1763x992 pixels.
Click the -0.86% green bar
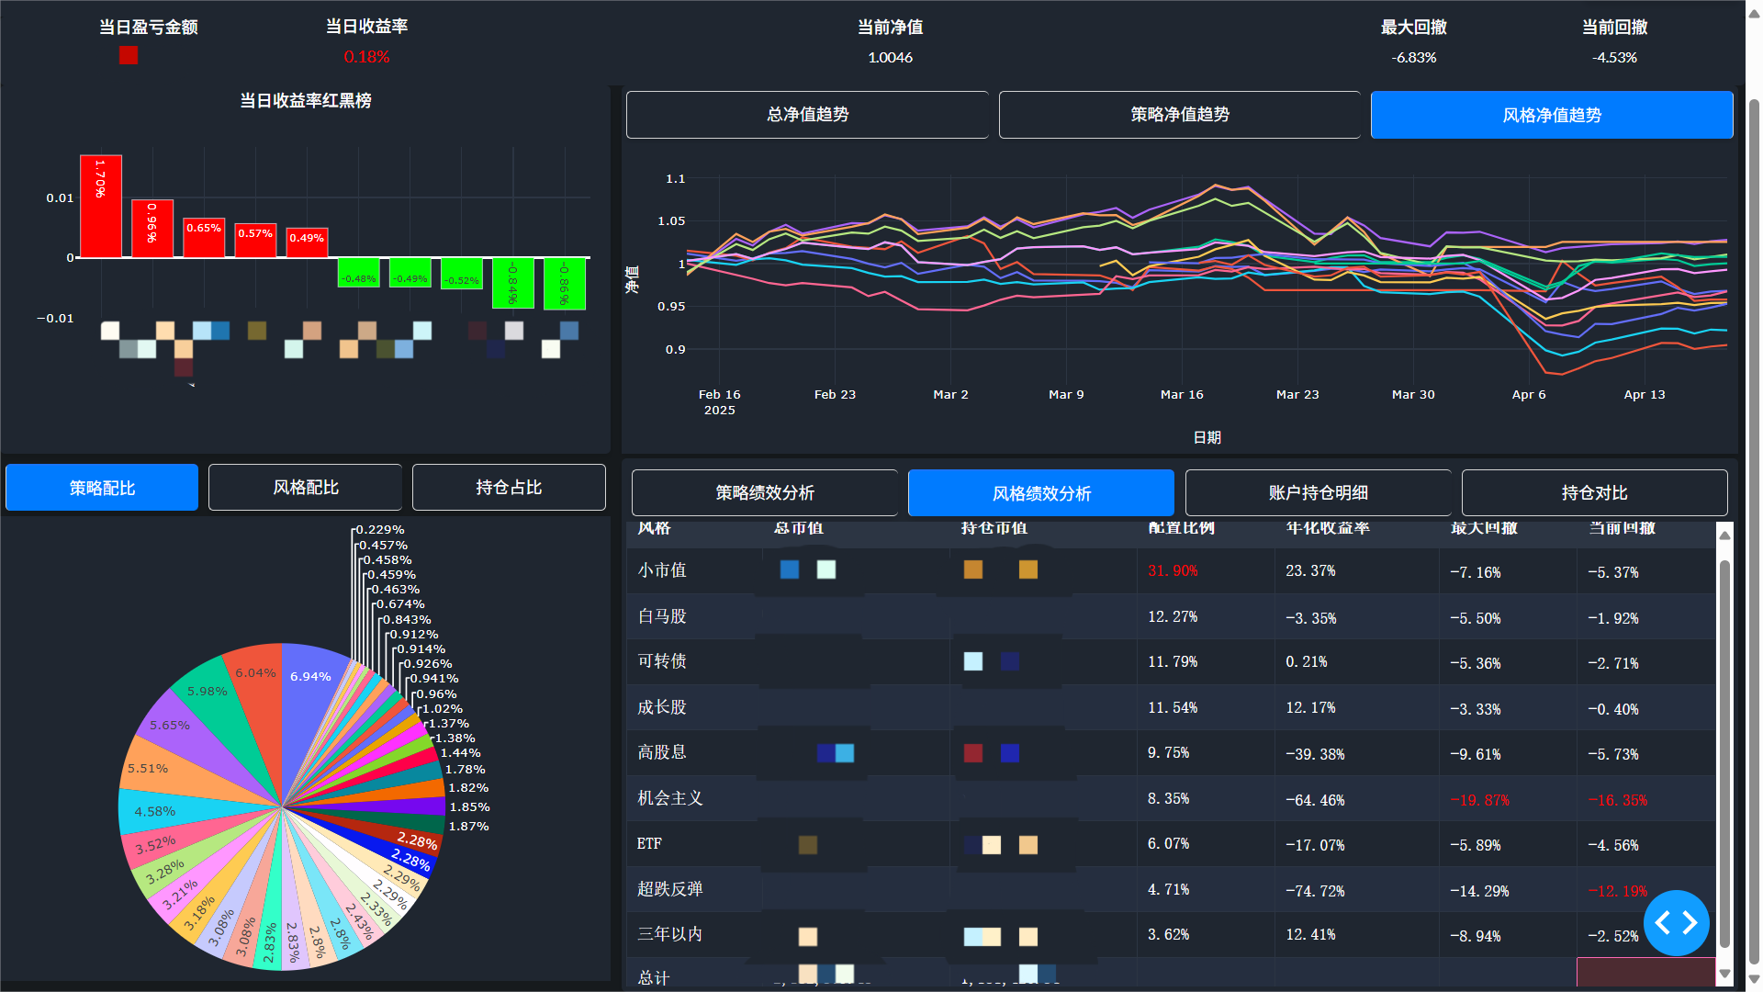pos(565,283)
